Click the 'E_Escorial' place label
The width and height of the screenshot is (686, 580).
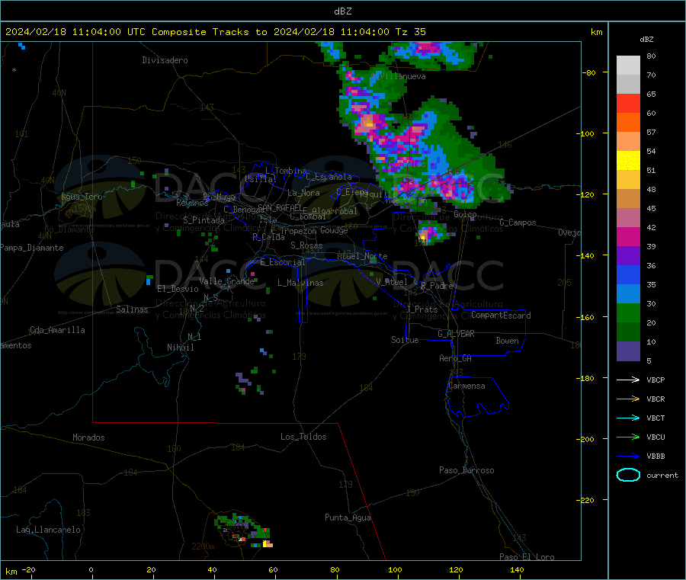[283, 262]
